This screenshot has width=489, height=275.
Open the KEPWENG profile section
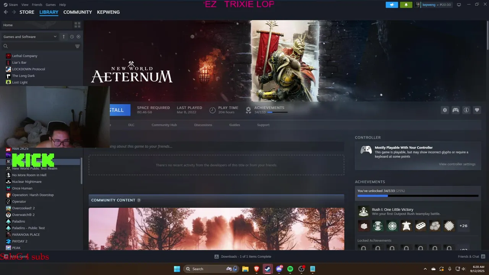108,12
